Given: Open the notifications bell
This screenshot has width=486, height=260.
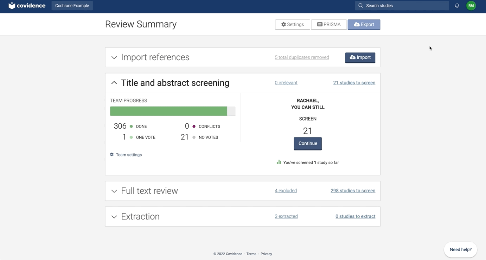Looking at the screenshot, I should click(x=457, y=6).
